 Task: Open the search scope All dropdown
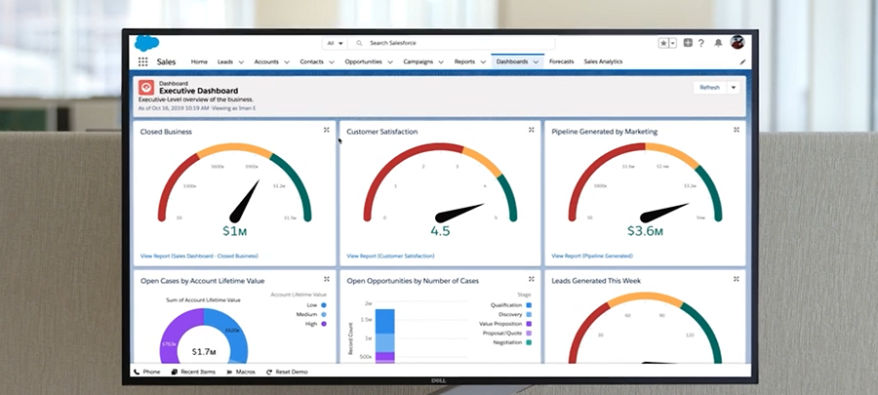point(334,43)
